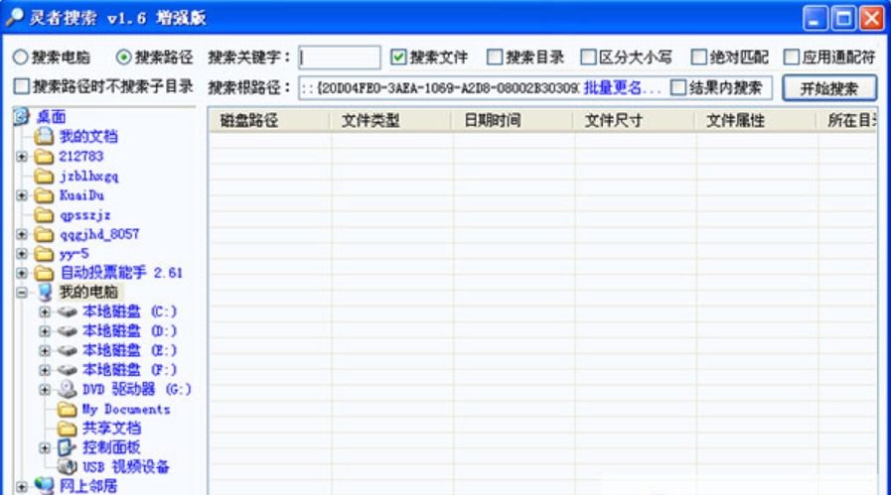Viewport: 891px width, 495px height.
Task: Sort by the 磁盘路径 column header
Action: pos(269,120)
